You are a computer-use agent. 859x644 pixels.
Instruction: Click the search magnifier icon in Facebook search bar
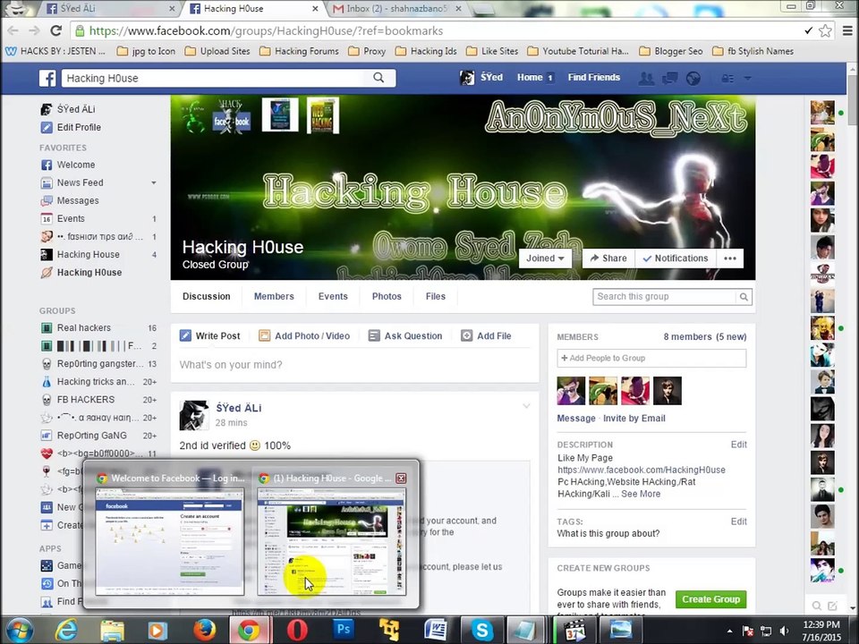tap(378, 78)
